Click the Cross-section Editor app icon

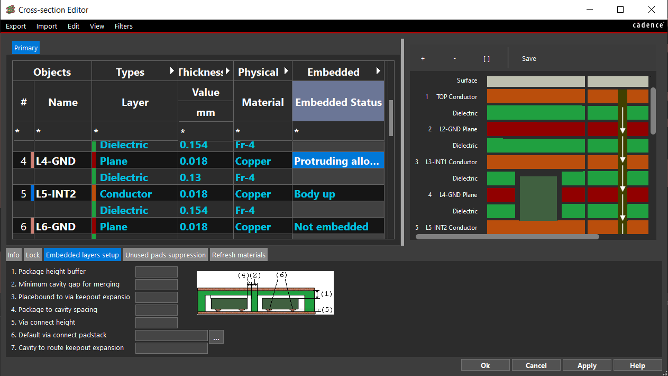10,10
